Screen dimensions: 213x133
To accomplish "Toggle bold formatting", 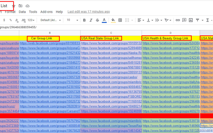I will click(x=84, y=20).
